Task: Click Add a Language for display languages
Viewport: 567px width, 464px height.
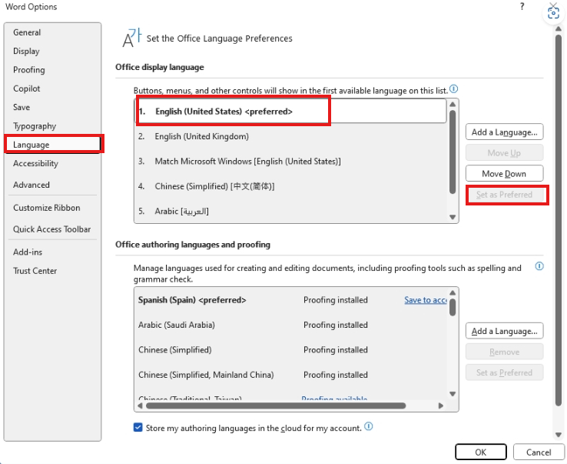Action: coord(504,132)
